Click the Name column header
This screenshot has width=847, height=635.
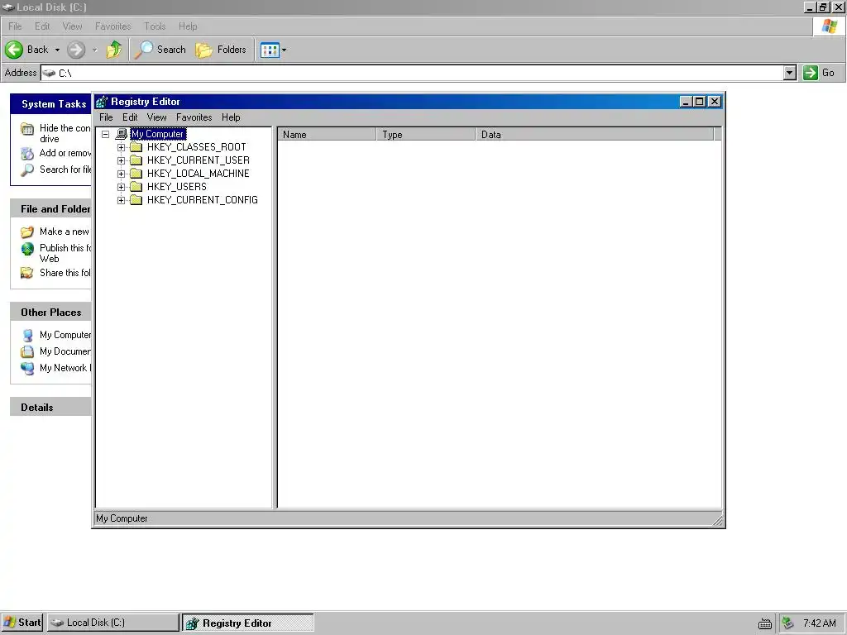pyautogui.click(x=327, y=135)
